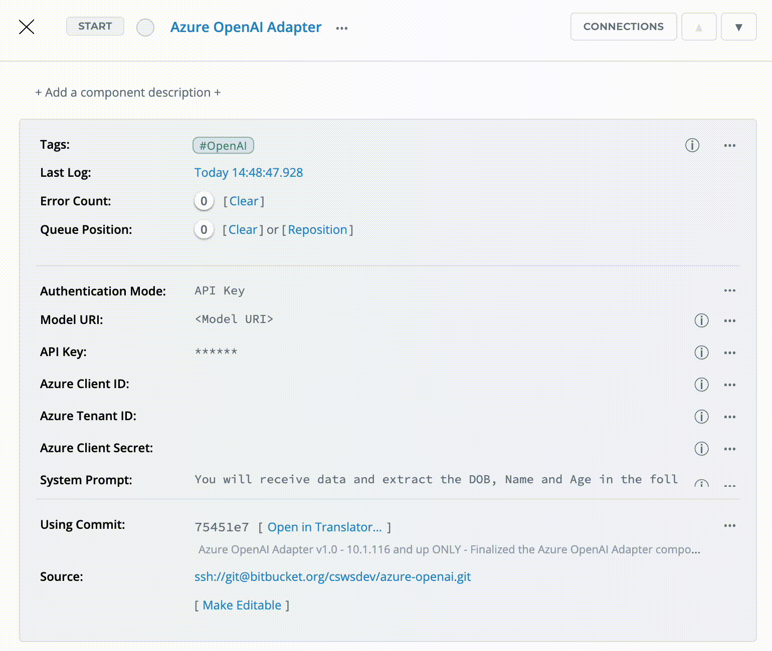Open the Tags row ellipsis menu
This screenshot has width=772, height=651.
coord(729,146)
